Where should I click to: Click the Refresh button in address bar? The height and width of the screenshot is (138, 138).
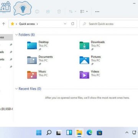[x=72, y=24]
